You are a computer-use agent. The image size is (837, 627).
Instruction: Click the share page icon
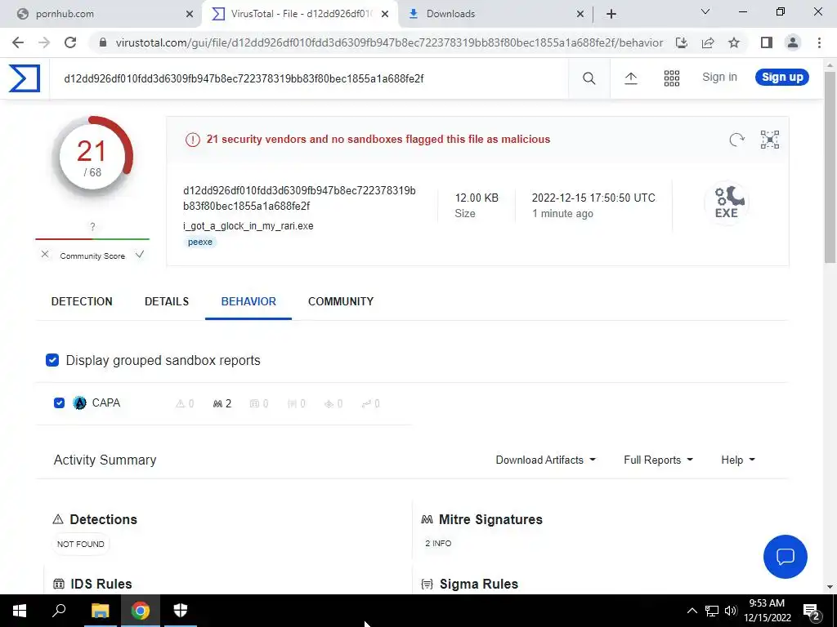[708, 42]
